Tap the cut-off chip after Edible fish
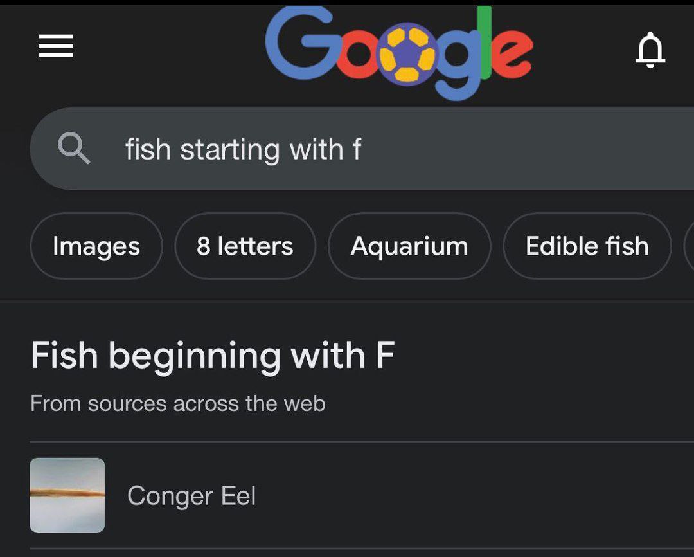Image resolution: width=694 pixels, height=557 pixels. (x=689, y=246)
